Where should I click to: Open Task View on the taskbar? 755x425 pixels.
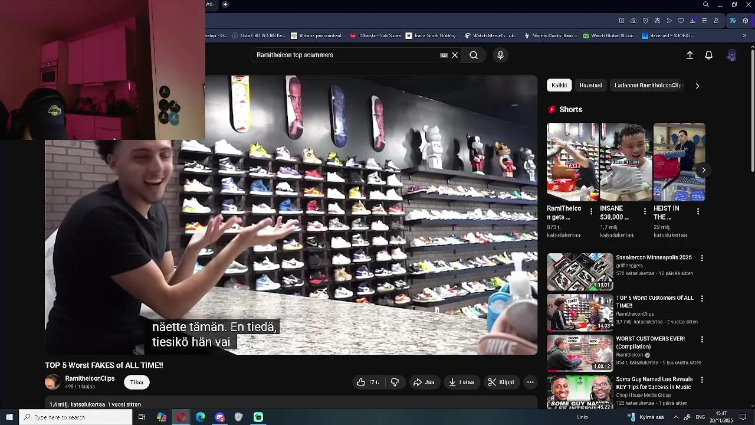tap(142, 417)
